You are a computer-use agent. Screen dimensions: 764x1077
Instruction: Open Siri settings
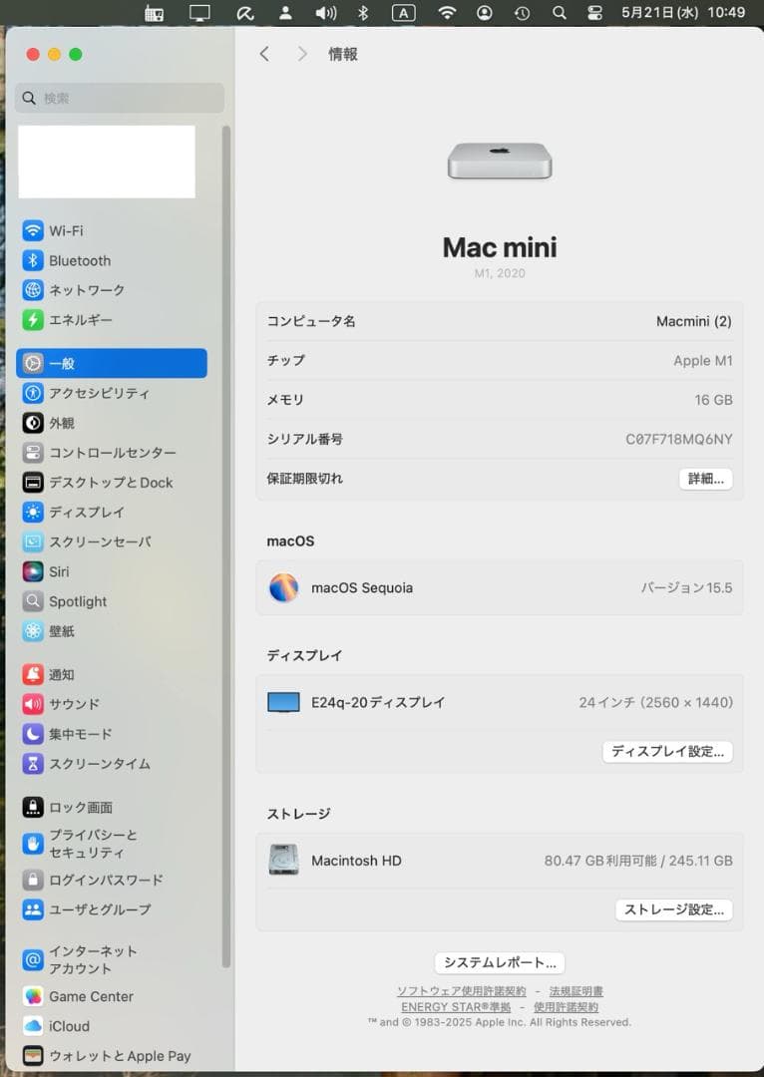click(x=112, y=571)
